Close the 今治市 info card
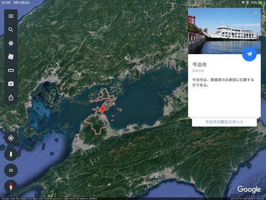The height and width of the screenshot is (200, 266). (255, 13)
